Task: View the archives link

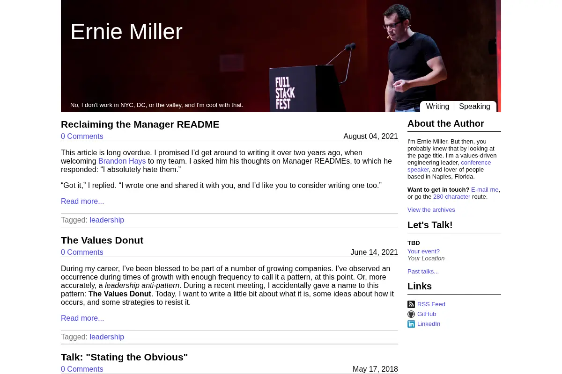Action: tap(431, 210)
